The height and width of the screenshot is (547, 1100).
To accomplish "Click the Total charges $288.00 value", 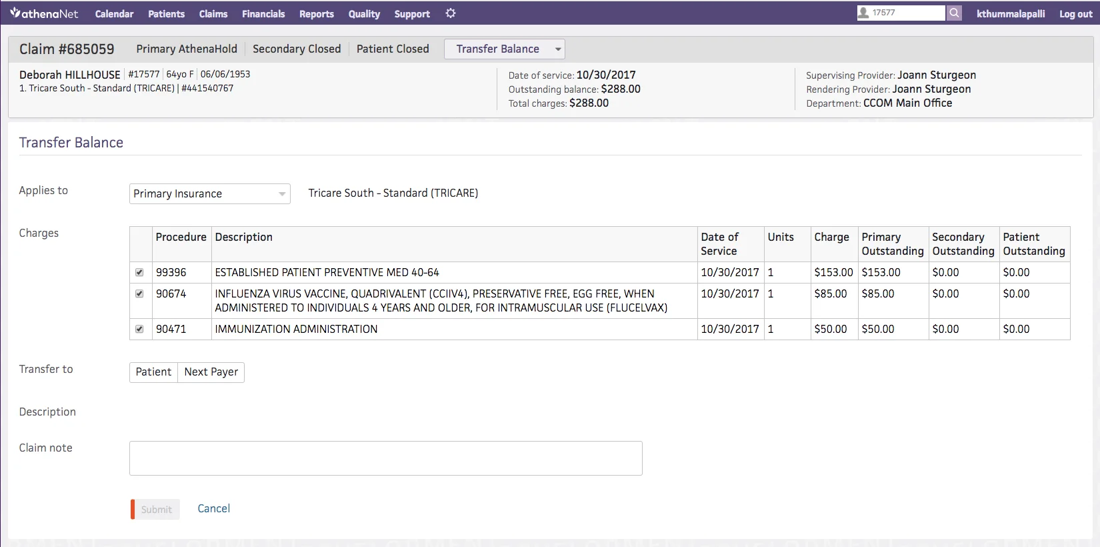I will (589, 103).
